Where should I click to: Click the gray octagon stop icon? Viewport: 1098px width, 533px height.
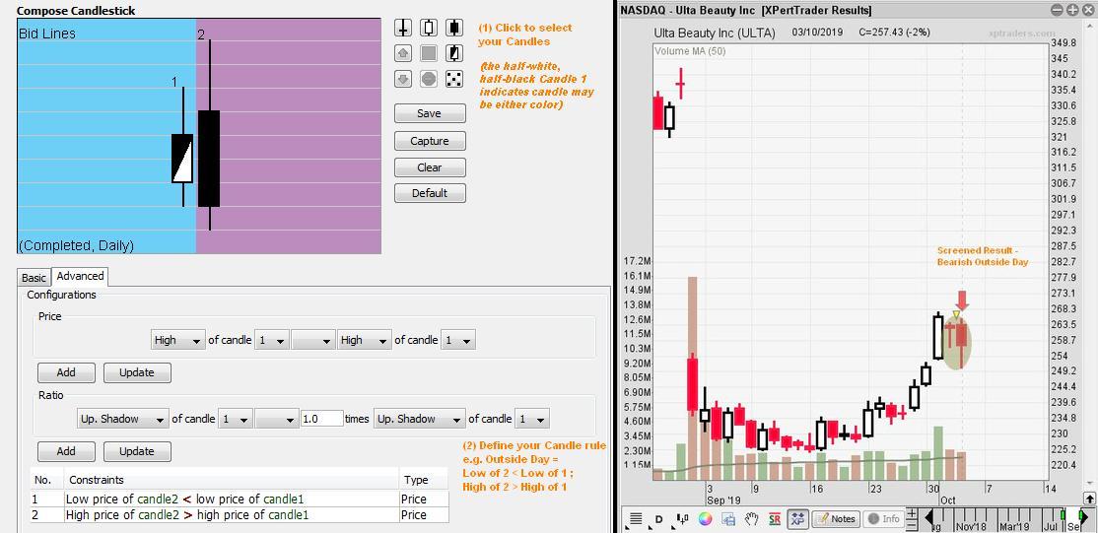(x=429, y=79)
